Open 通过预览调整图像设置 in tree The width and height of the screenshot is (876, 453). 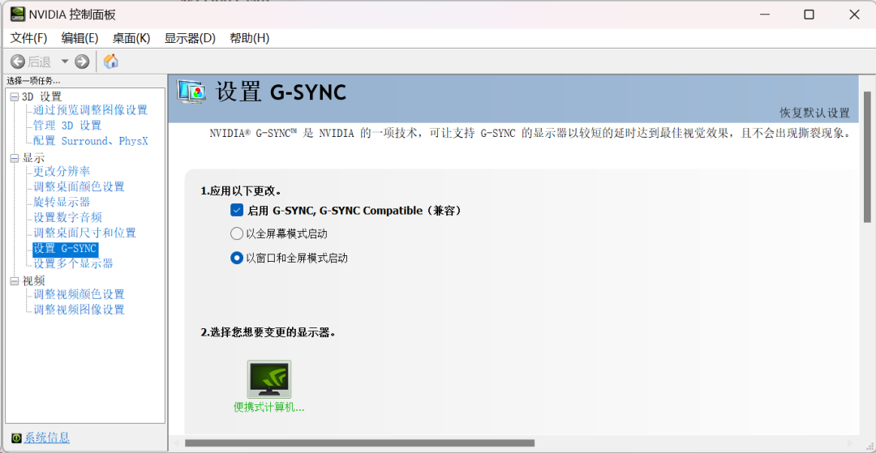[x=91, y=110]
